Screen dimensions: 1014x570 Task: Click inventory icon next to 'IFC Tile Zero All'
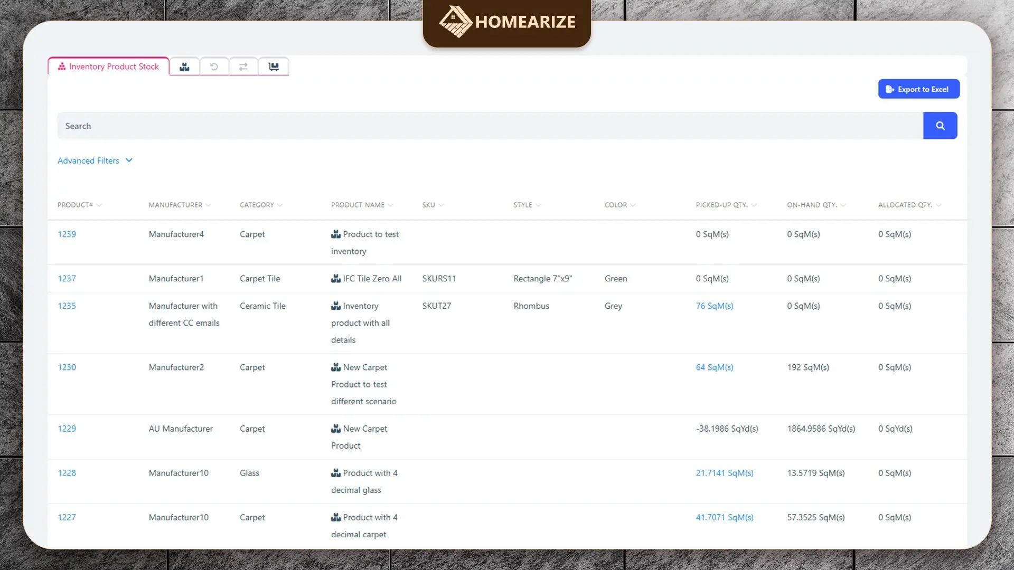point(336,279)
